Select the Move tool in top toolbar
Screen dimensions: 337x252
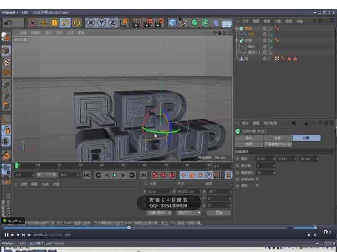(44, 22)
